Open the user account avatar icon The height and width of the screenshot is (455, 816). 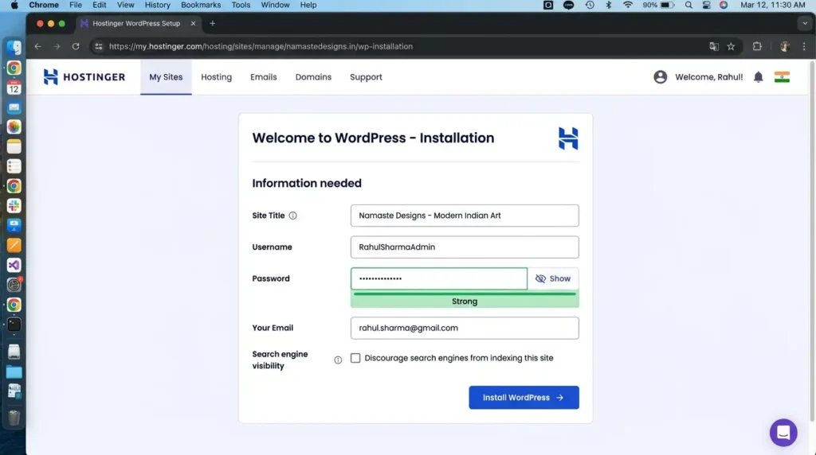tap(660, 77)
